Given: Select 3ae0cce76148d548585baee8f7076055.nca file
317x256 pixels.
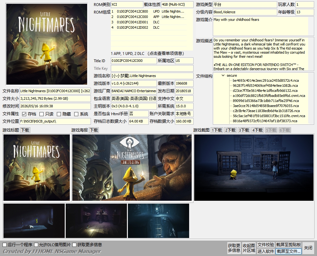Looking at the screenshot, I should (x=266, y=106).
